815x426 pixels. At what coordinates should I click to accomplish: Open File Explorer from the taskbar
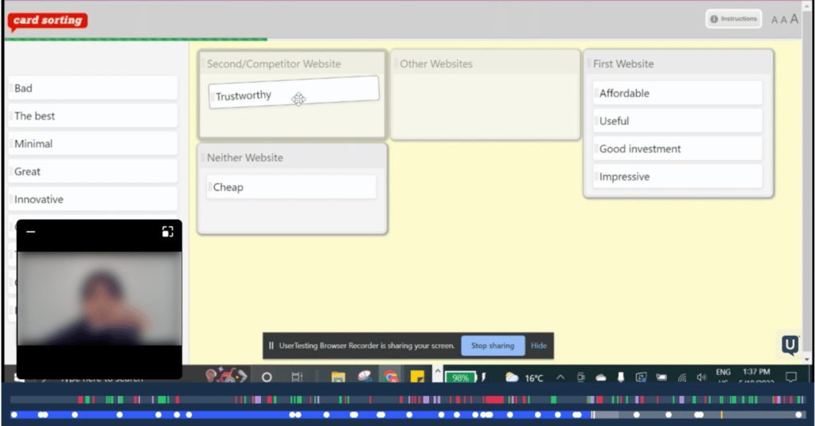338,377
